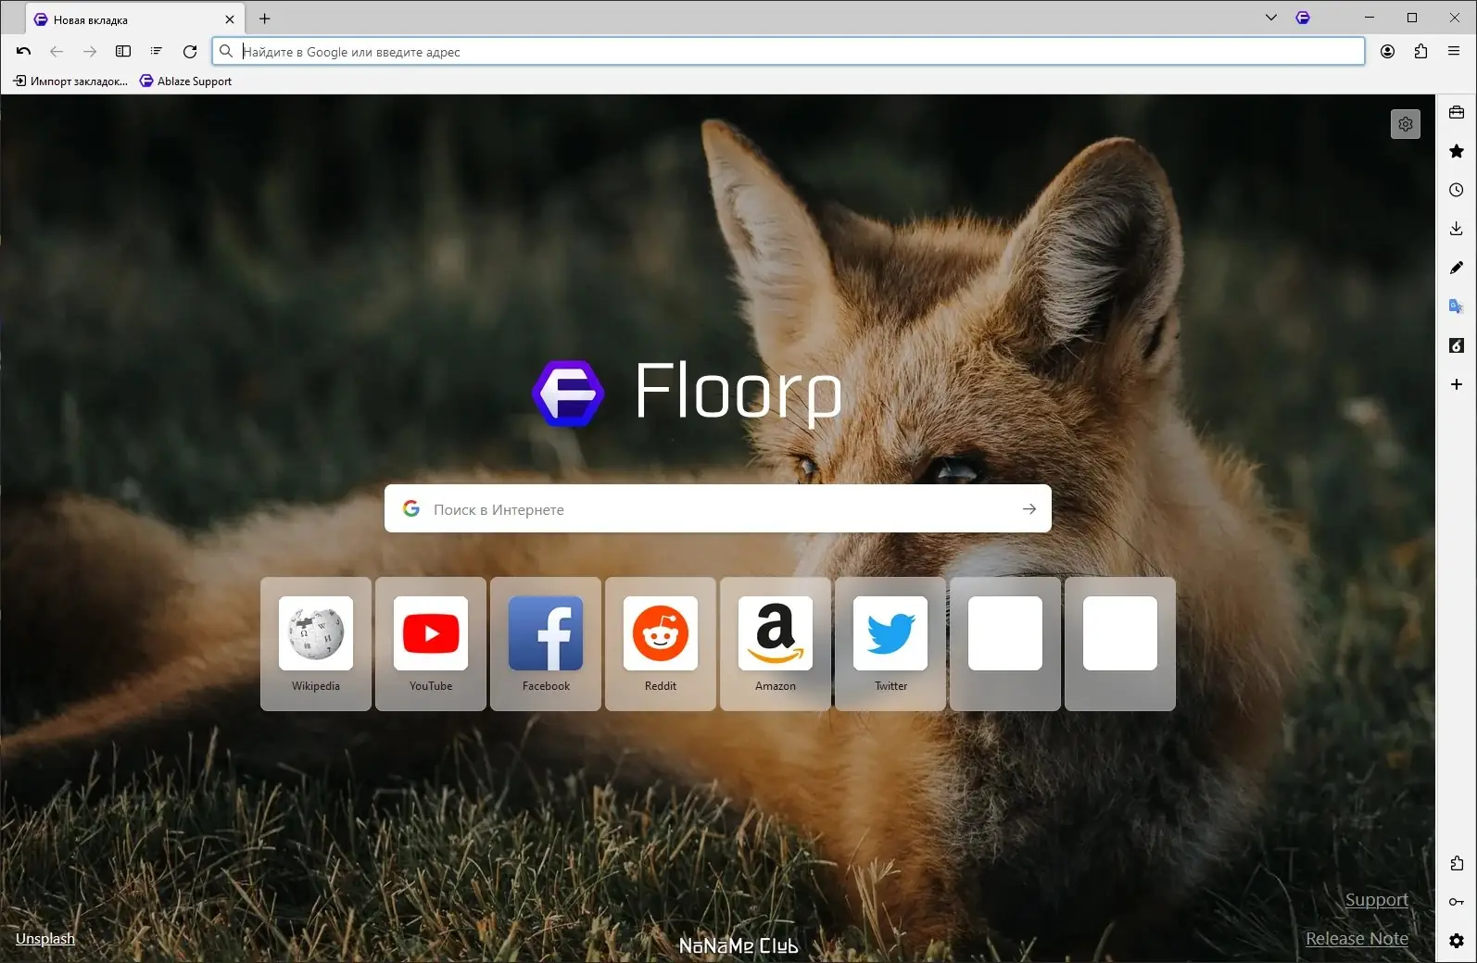Click the address bar input field
1477x963 pixels.
(x=789, y=52)
